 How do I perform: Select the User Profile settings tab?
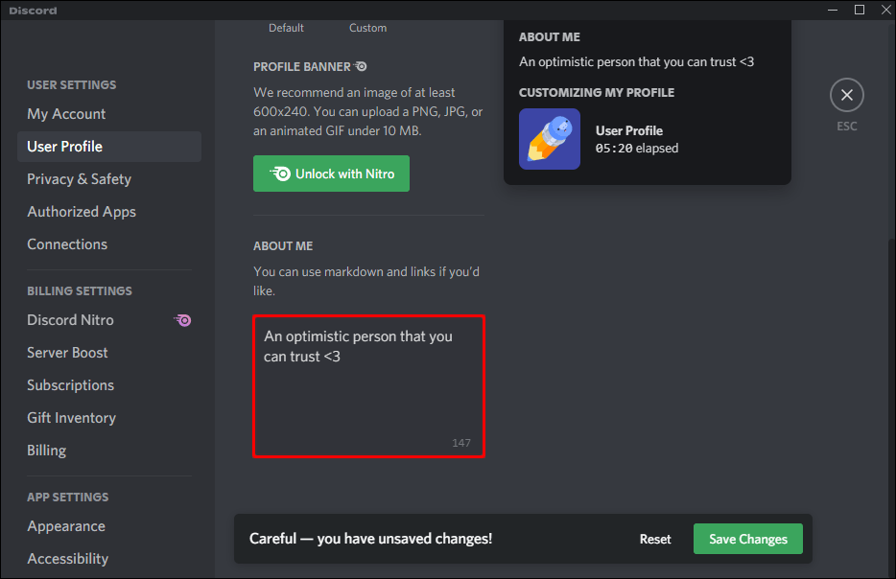109,147
